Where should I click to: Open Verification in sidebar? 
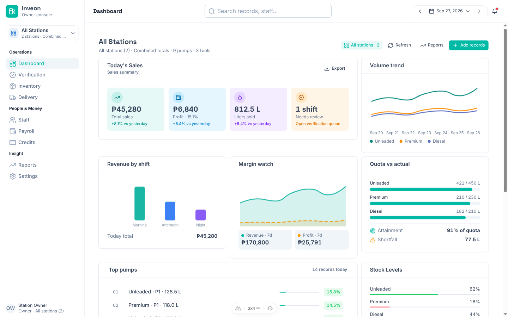[x=42, y=75]
